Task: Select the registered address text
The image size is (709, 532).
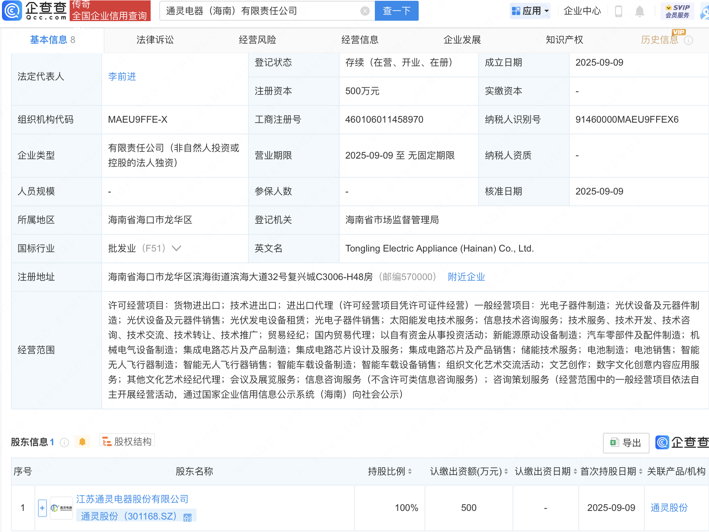Action: click(x=240, y=277)
